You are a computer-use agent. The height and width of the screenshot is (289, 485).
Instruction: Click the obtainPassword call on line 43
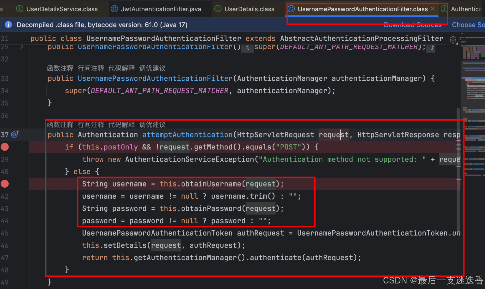tap(211, 209)
